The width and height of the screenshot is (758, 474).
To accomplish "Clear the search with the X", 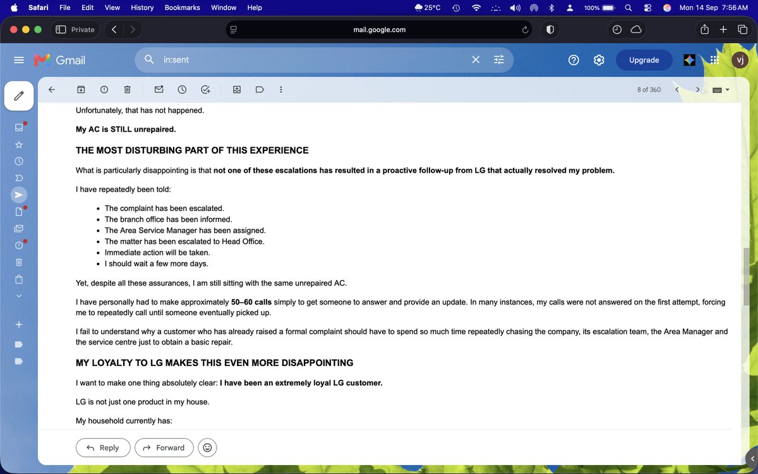I will [476, 59].
